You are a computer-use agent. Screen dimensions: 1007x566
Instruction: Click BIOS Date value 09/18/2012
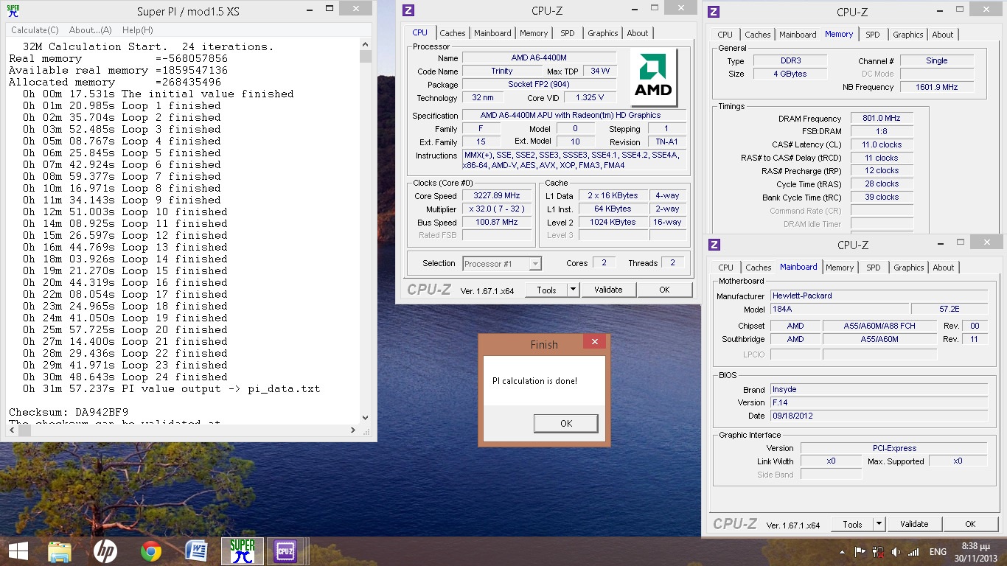(878, 416)
